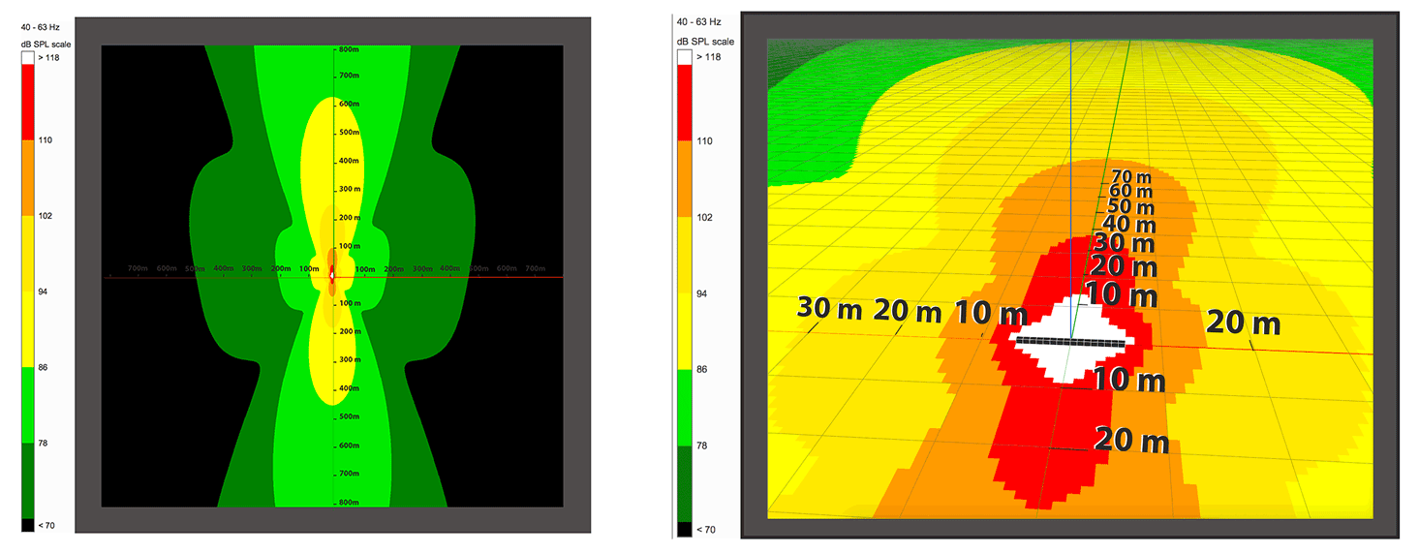The image size is (1419, 553).
Task: Click the bottommost '800m' label in left map
Action: coord(348,503)
